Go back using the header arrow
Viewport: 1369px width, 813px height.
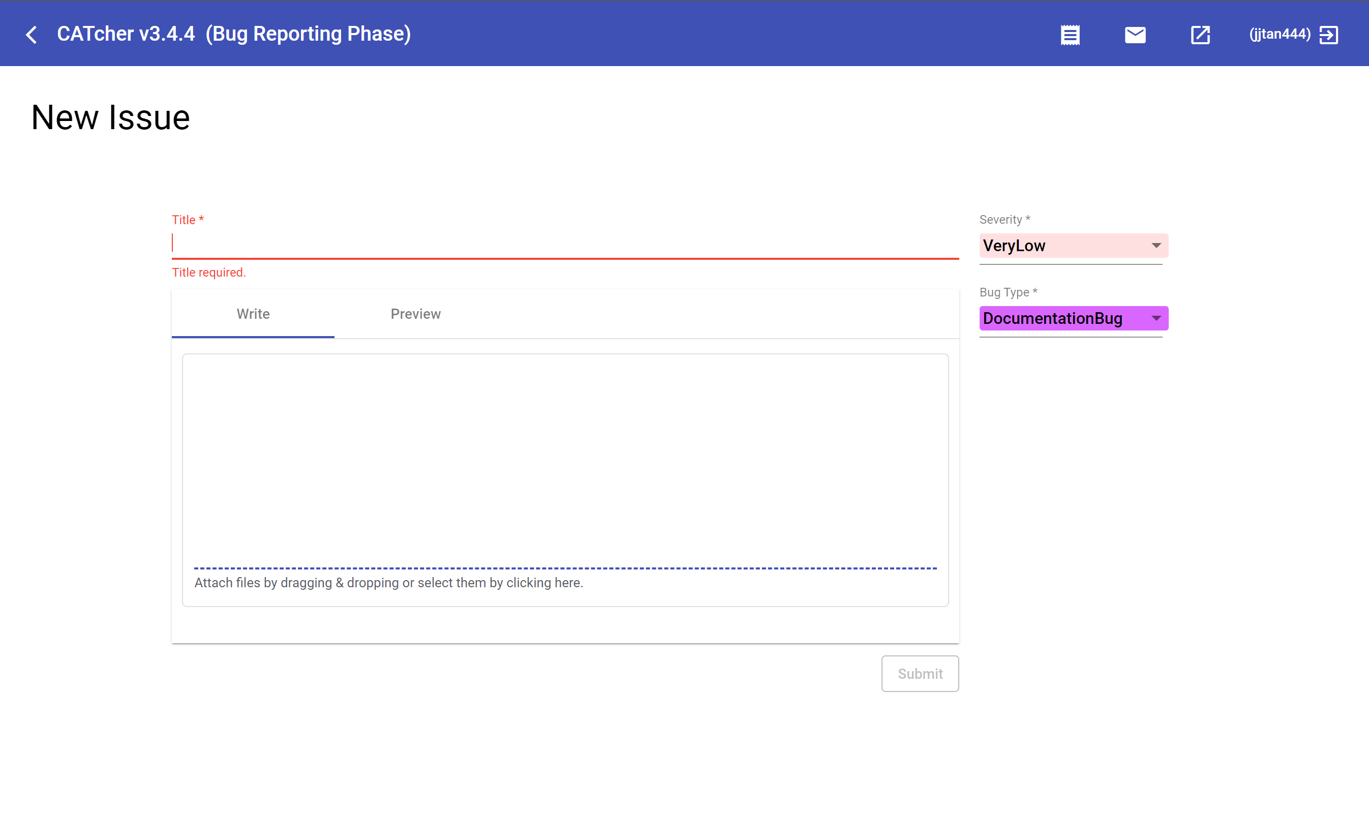(32, 35)
